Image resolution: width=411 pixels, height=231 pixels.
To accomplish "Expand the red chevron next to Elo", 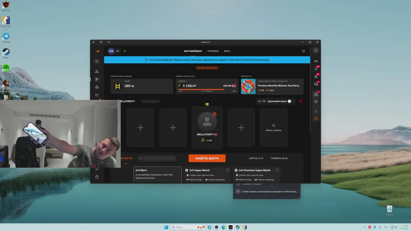I will pyautogui.click(x=199, y=86).
